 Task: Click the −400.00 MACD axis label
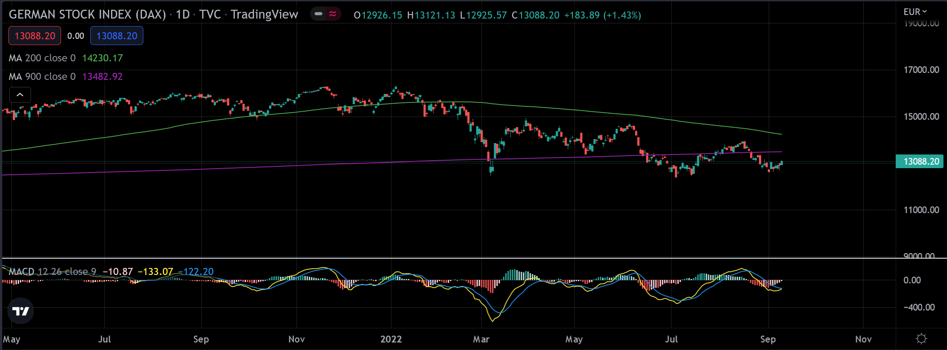(x=919, y=307)
